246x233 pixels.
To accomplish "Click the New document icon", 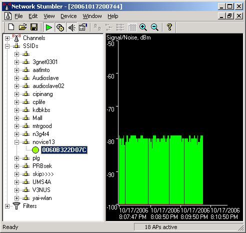I will [11, 27].
